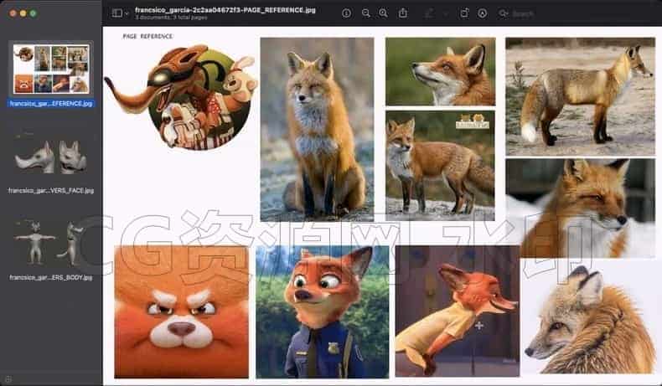Select the PAGE_REFERENCE thumbnail in sidebar
Image resolution: width=662 pixels, height=386 pixels.
click(51, 69)
